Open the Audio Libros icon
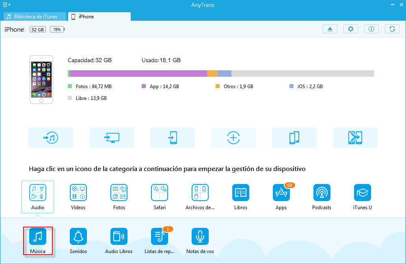This screenshot has height=264, width=406. (119, 236)
